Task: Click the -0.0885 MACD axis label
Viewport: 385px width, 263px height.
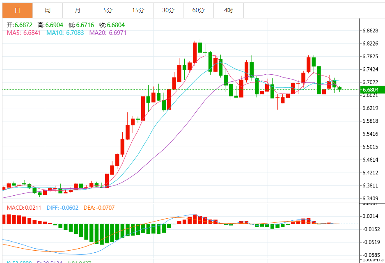Action: [x=371, y=255]
